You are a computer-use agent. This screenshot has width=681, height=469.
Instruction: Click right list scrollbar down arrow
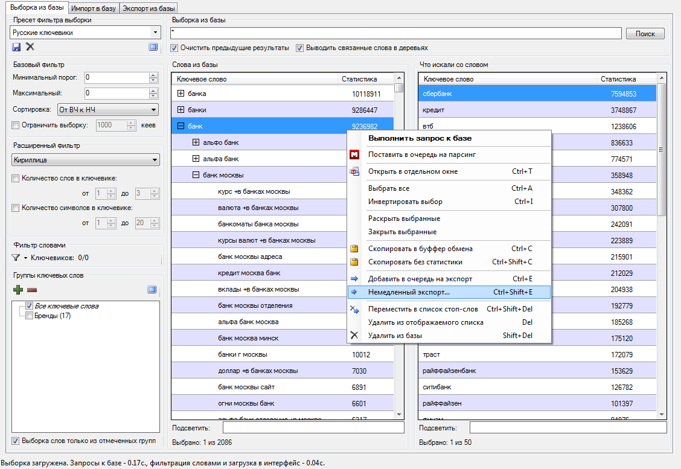[661, 415]
